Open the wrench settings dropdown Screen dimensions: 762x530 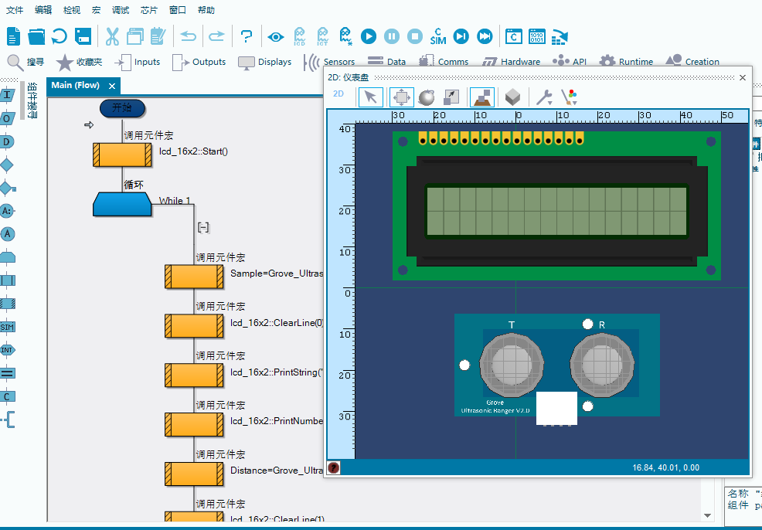(x=544, y=97)
